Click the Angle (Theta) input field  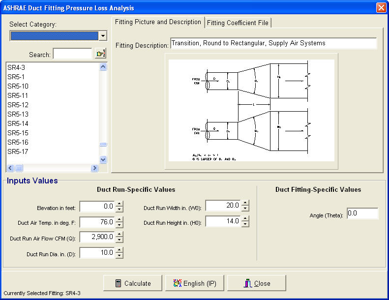click(362, 213)
